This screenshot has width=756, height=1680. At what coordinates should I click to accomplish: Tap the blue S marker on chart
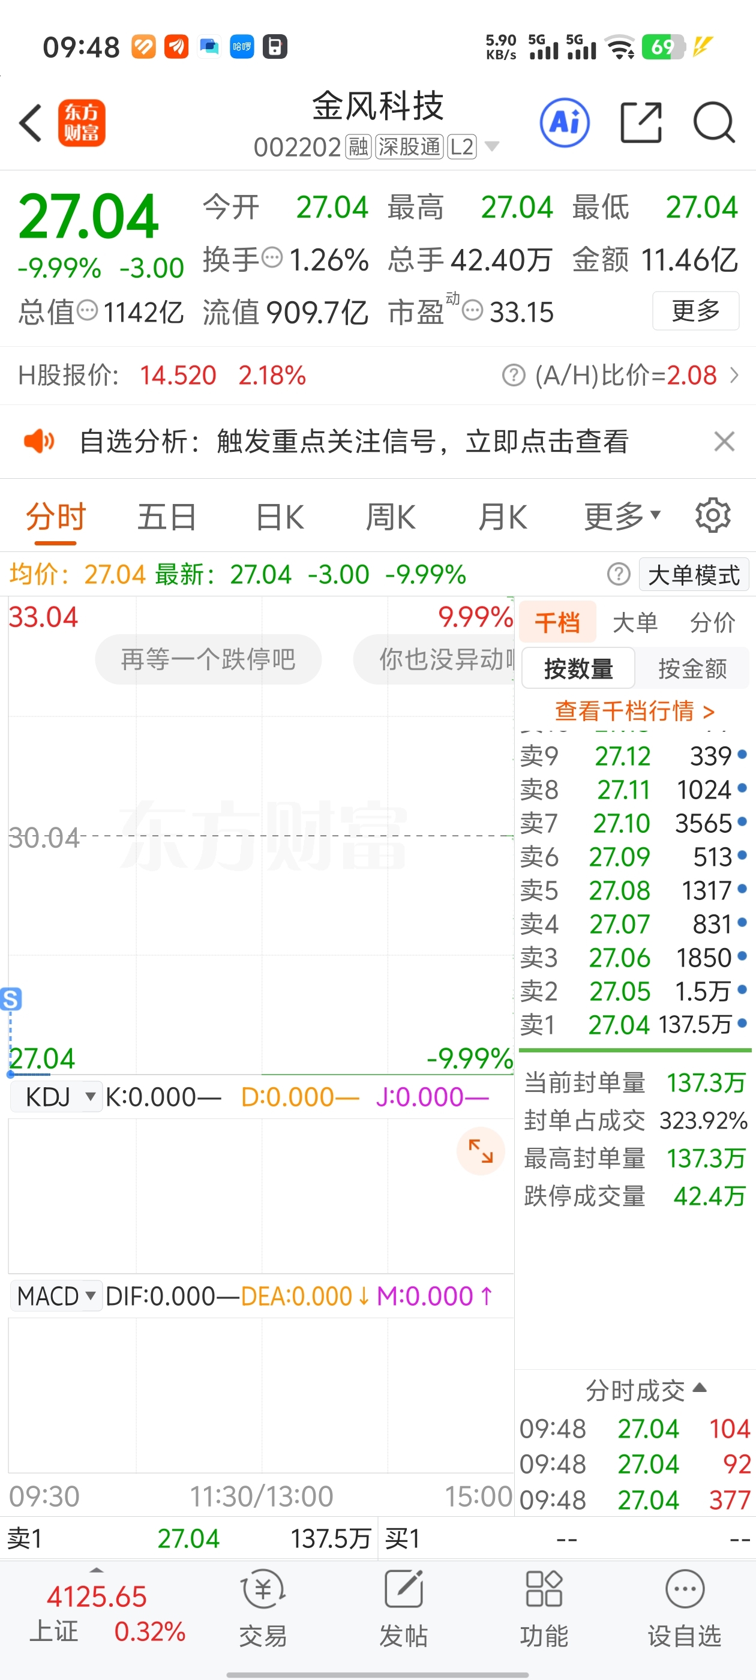(x=10, y=999)
